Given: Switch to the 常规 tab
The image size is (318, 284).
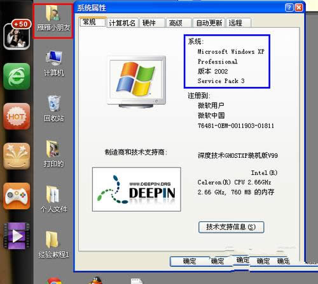Looking at the screenshot, I should click(93, 22).
